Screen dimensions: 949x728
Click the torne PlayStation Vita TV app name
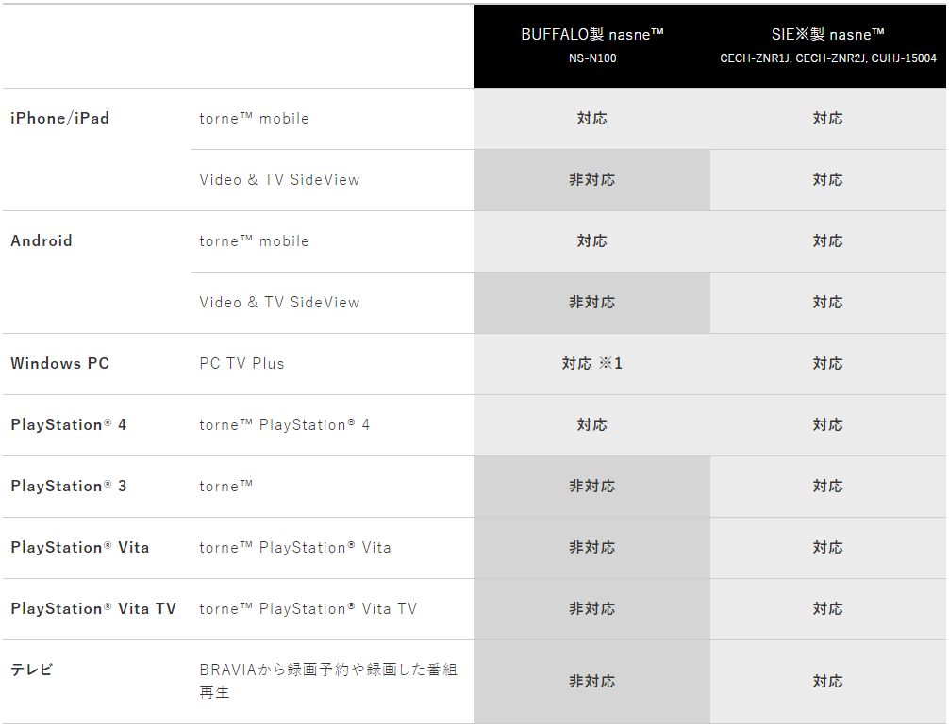click(x=308, y=608)
